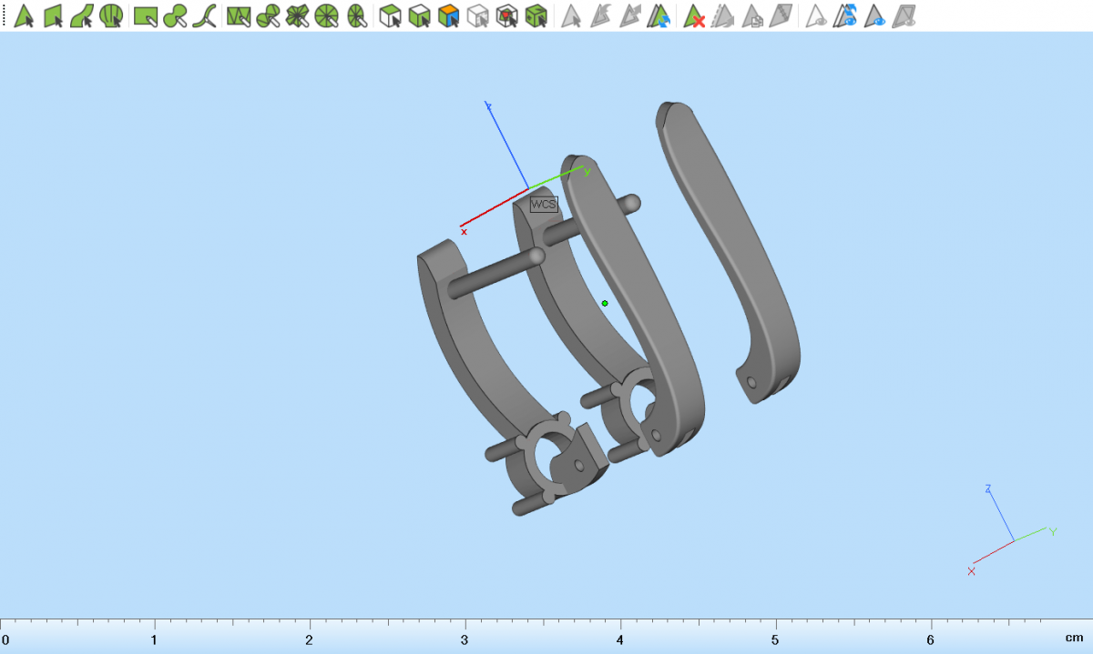The image size is (1093, 654).
Task: Select the single triangle selection tool
Action: (x=25, y=15)
